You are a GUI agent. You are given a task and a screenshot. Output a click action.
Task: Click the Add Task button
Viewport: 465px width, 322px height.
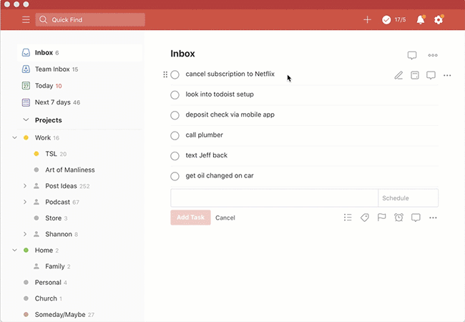coord(190,218)
